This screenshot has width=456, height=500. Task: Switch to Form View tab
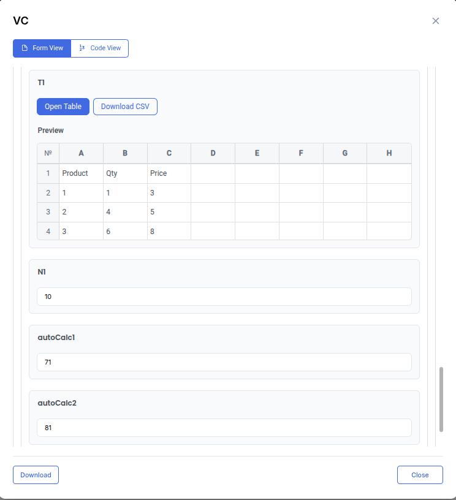coord(42,48)
